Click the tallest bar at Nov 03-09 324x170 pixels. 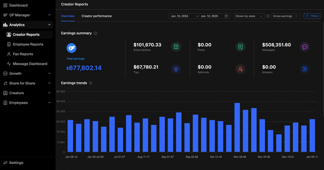point(237,127)
